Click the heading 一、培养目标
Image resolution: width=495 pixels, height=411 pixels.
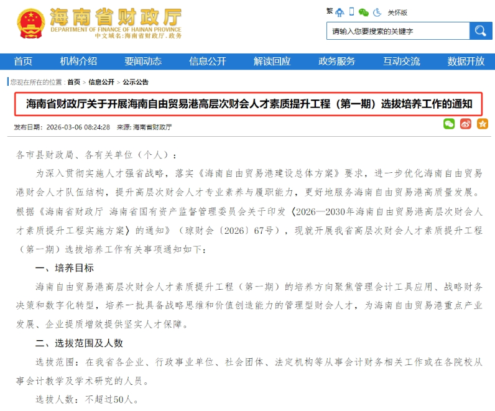click(65, 268)
